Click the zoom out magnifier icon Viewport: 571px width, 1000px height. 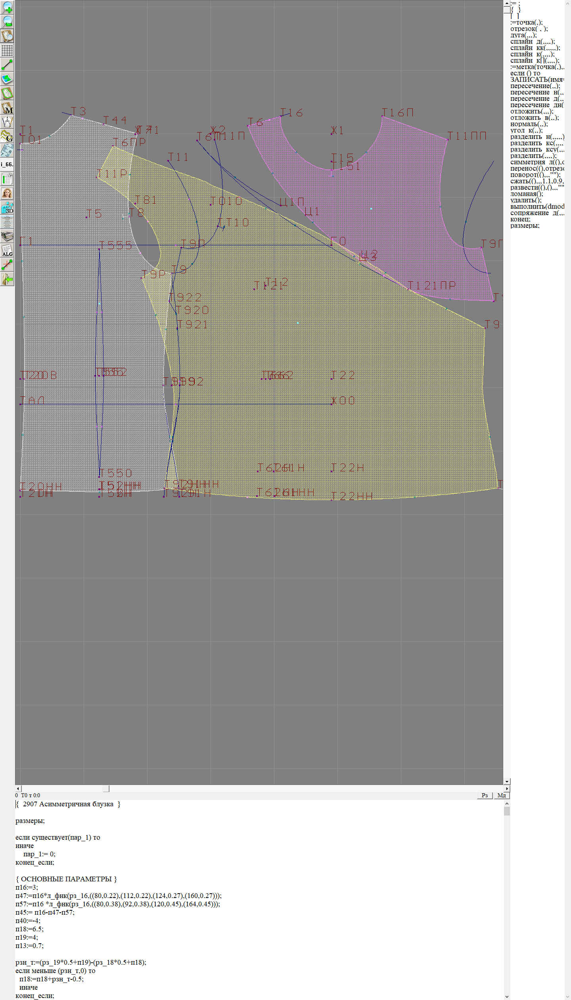pos(7,21)
